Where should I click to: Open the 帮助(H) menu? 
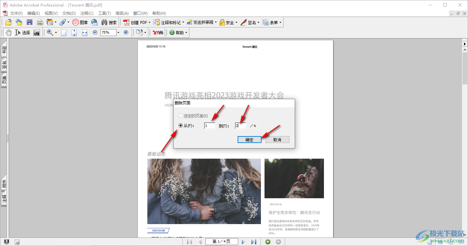pyautogui.click(x=159, y=13)
